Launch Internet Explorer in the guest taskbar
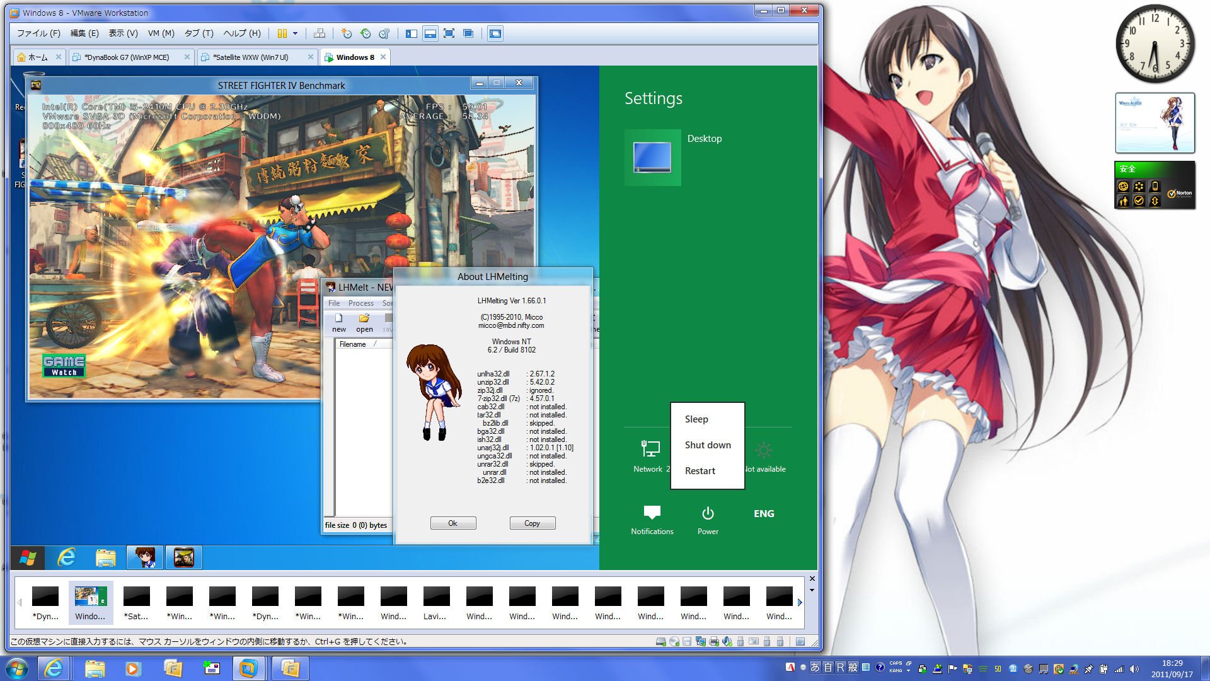 click(66, 557)
